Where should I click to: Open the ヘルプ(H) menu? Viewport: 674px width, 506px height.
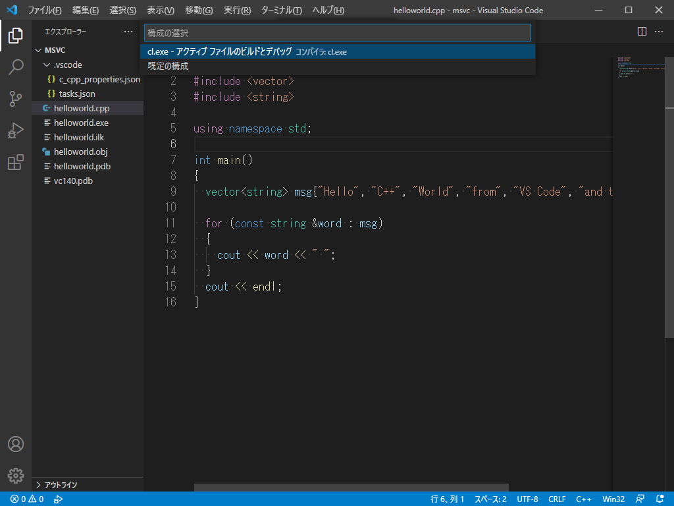point(328,10)
